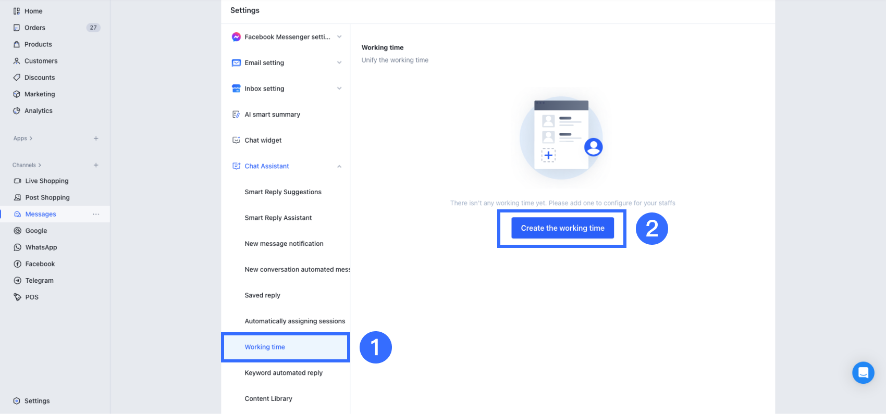Add a new channel with plus icon

96,165
